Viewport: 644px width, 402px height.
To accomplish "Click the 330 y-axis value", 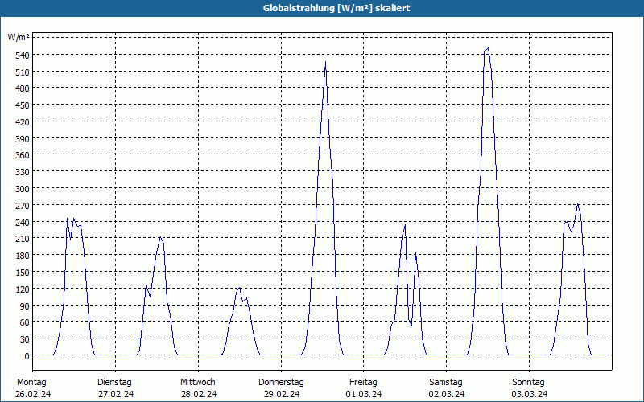I will pyautogui.click(x=22, y=172).
